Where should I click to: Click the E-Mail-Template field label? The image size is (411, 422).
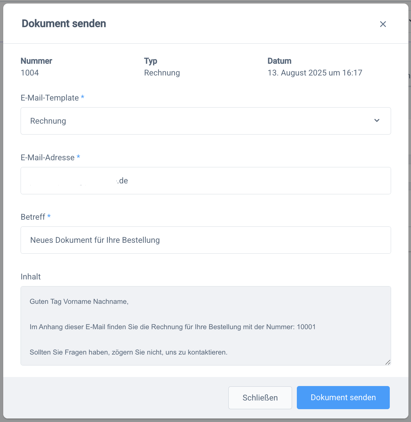click(50, 98)
